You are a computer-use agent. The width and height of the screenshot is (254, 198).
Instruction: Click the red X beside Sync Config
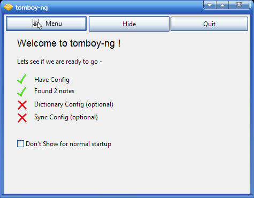coord(22,118)
